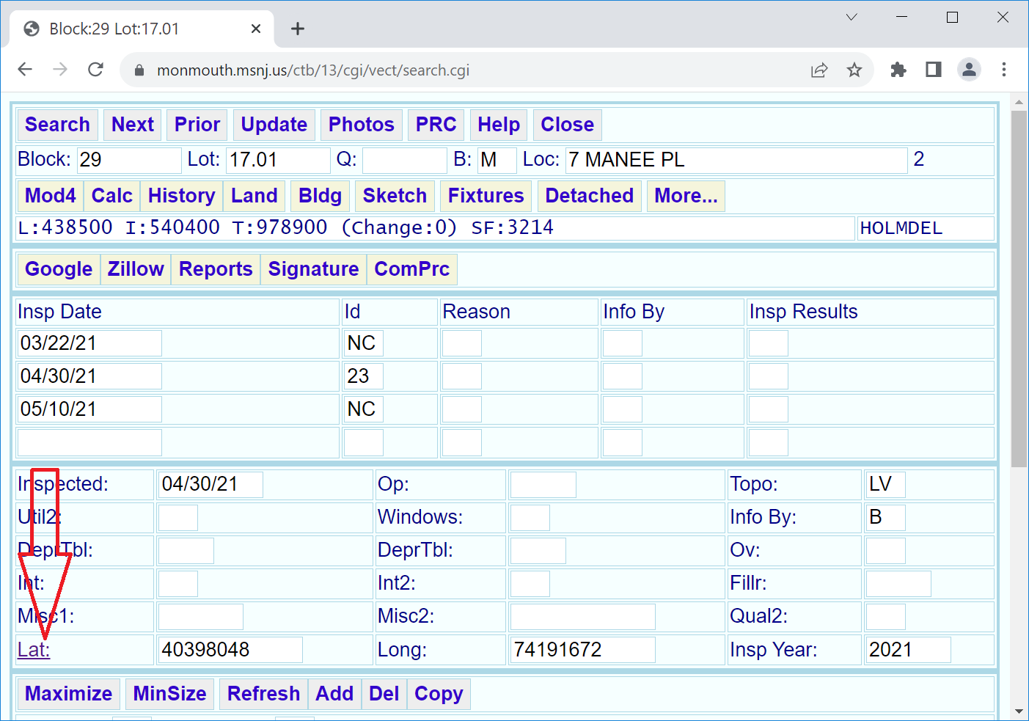This screenshot has width=1029, height=721.
Task: Click the Del button
Action: (x=384, y=694)
